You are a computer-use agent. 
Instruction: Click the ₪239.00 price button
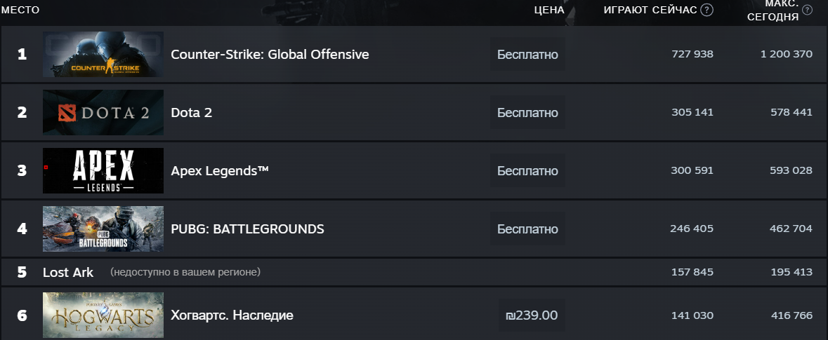tap(532, 315)
